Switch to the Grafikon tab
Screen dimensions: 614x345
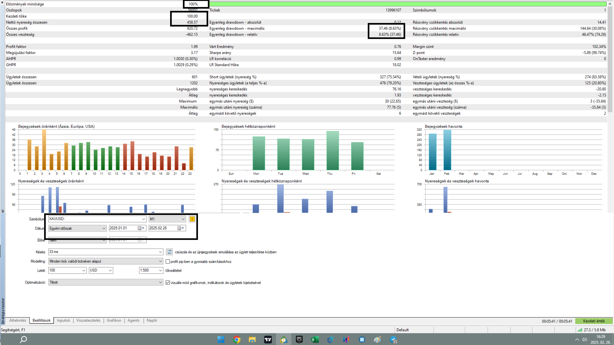pyautogui.click(x=114, y=320)
